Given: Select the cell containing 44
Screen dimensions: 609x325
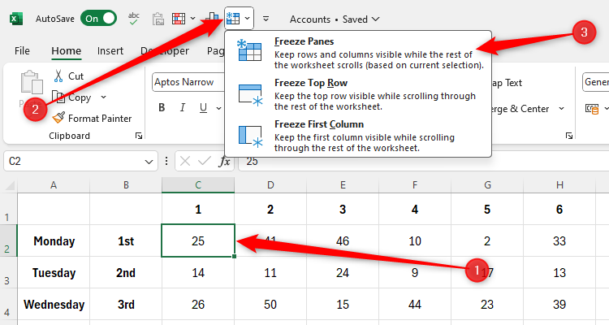Looking at the screenshot, I should (415, 305).
